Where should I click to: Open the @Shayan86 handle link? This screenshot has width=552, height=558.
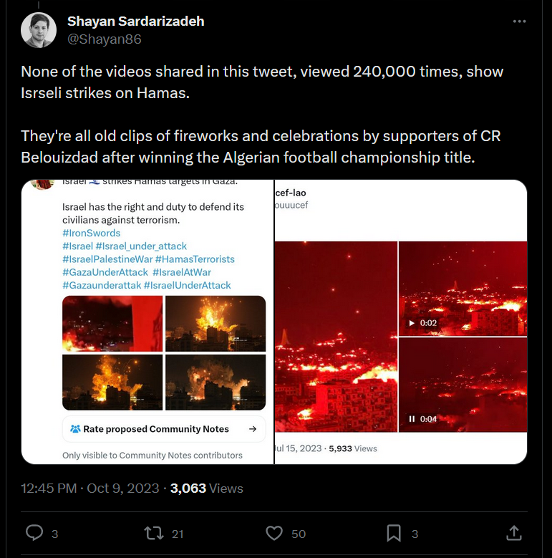[105, 39]
